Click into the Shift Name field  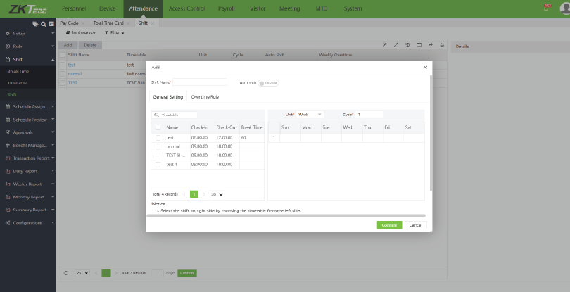pyautogui.click(x=200, y=82)
